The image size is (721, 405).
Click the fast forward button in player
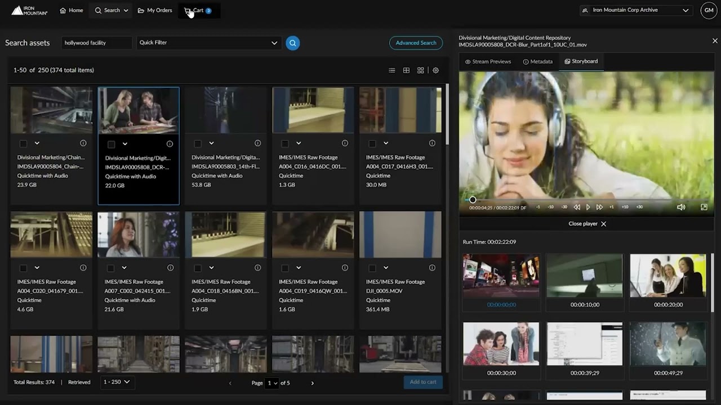pyautogui.click(x=599, y=207)
